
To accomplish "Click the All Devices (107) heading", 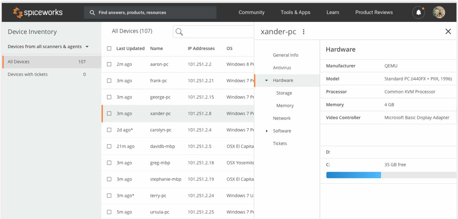I will [132, 31].
